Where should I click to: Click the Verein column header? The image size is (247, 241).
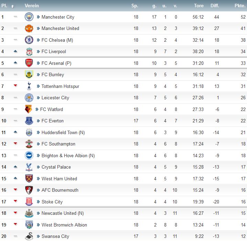click(32, 6)
